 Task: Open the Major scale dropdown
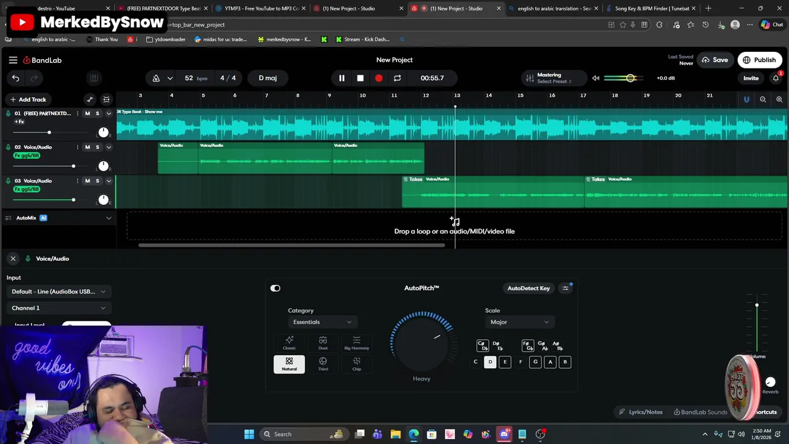click(519, 322)
